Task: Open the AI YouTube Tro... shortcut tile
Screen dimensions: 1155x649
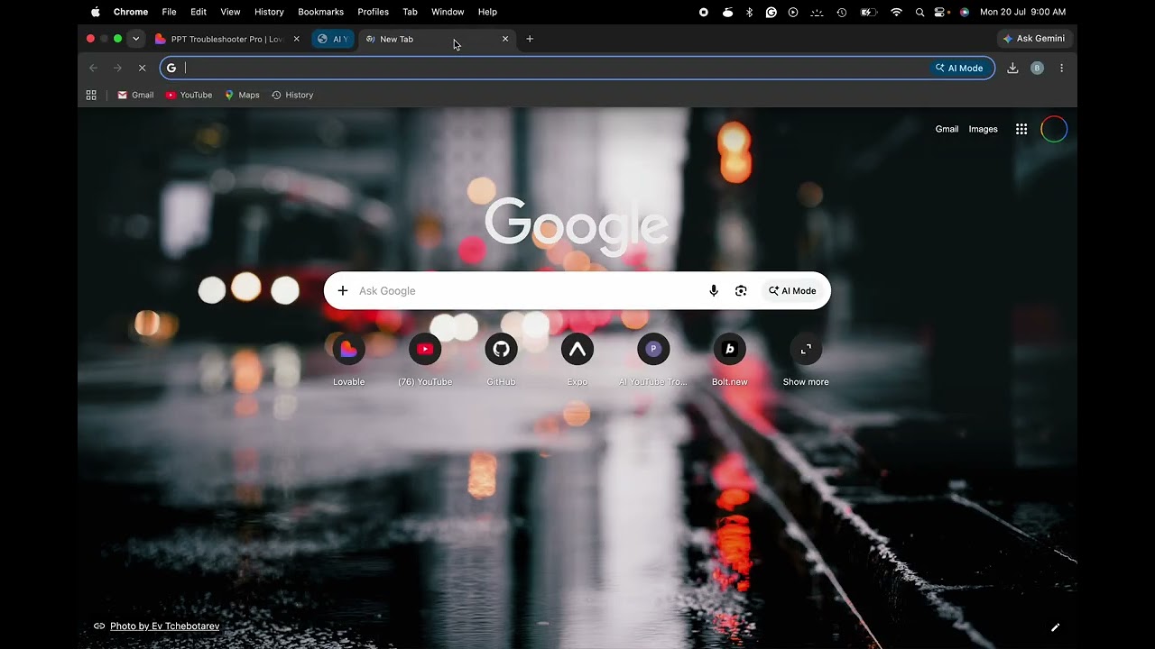Action: tap(653, 360)
